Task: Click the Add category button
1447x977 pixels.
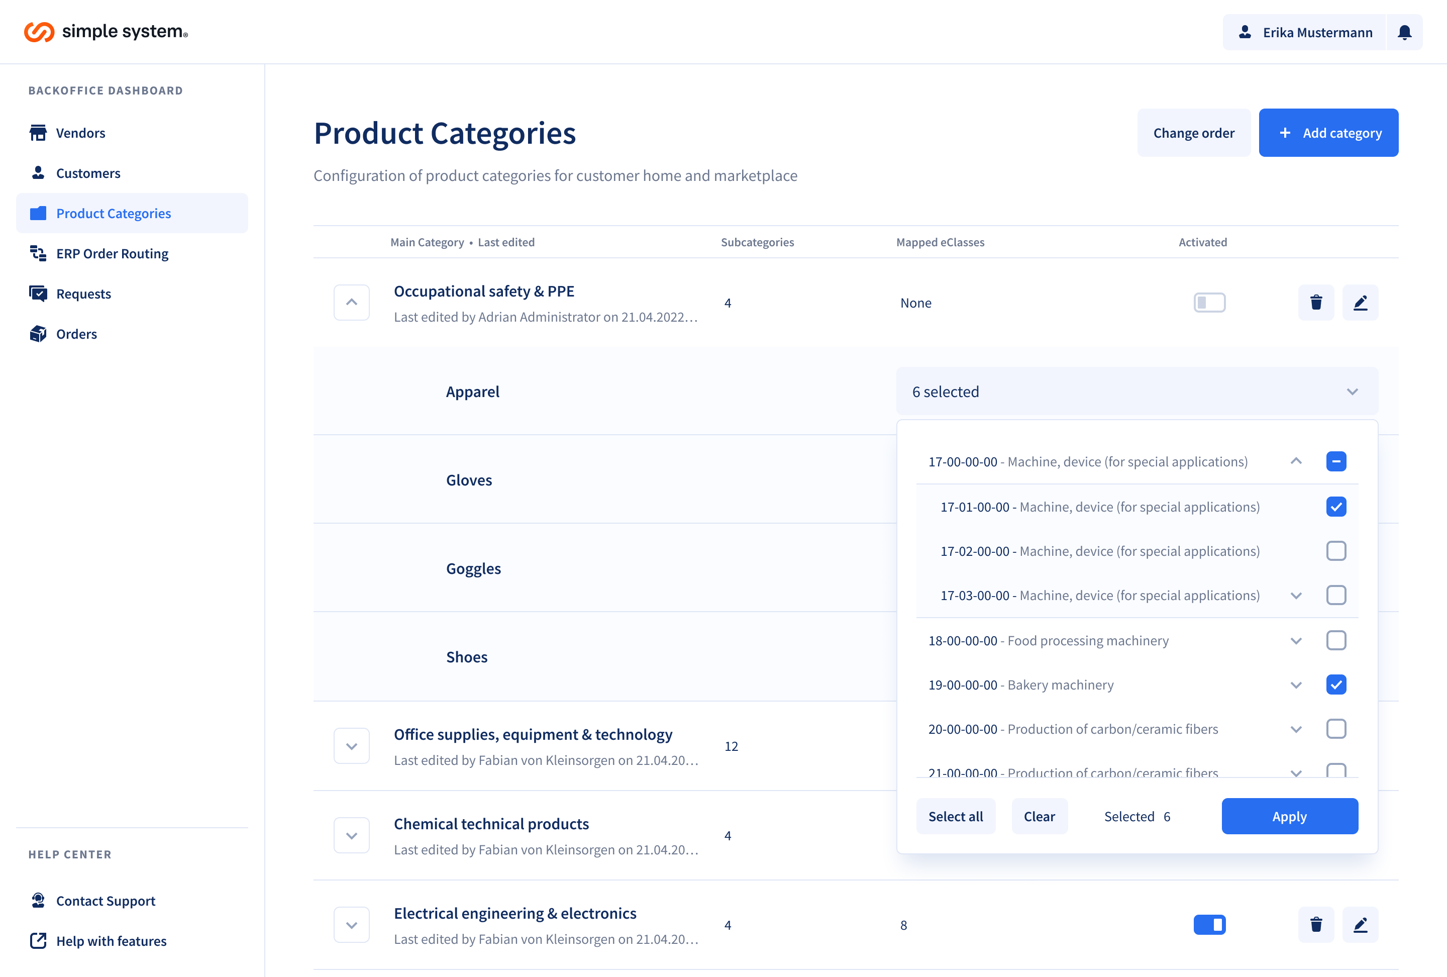Action: (1328, 133)
